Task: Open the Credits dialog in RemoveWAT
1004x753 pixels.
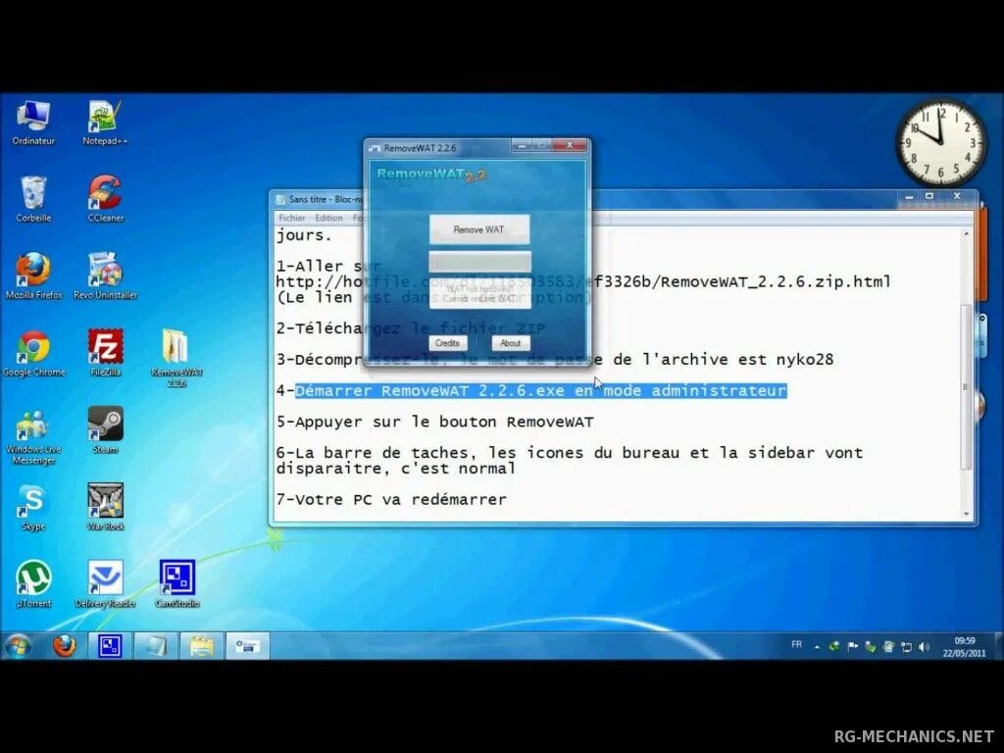Action: click(448, 343)
